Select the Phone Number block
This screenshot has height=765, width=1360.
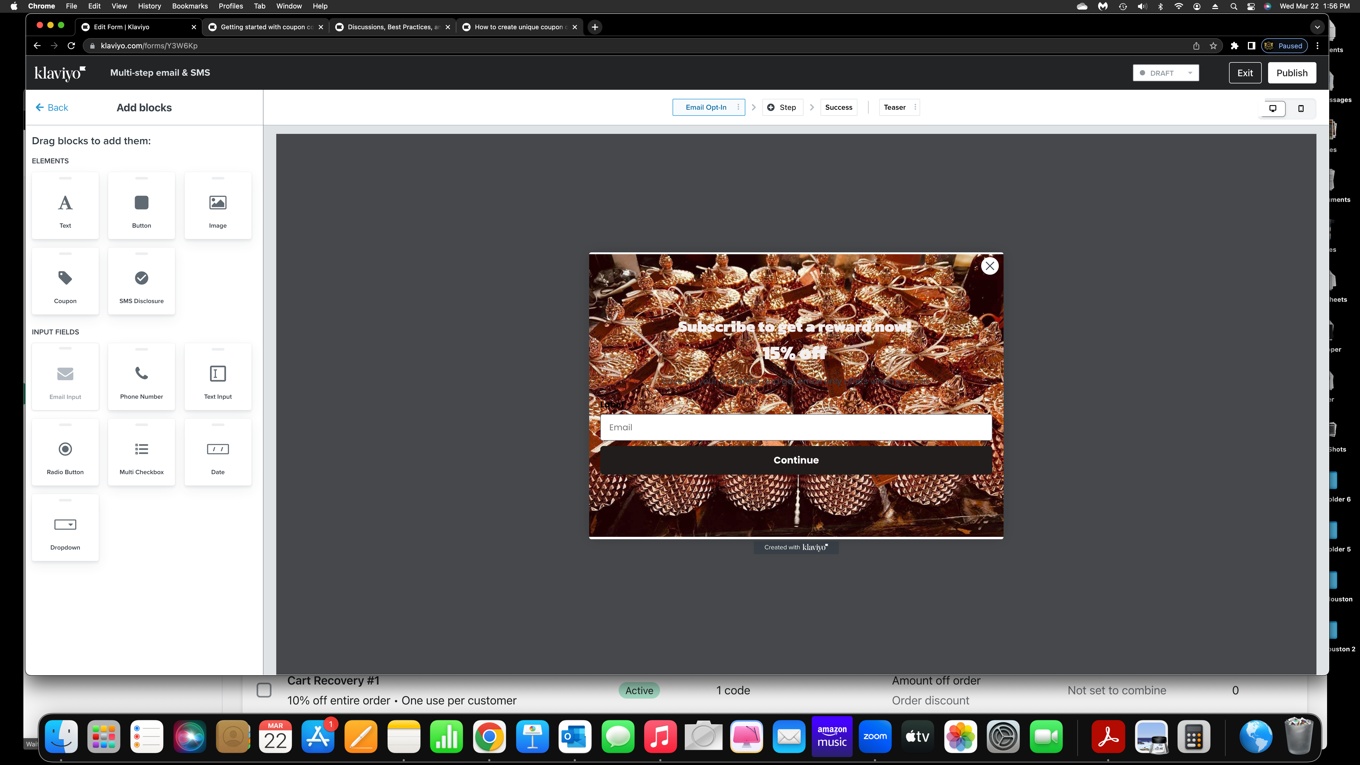(x=142, y=377)
